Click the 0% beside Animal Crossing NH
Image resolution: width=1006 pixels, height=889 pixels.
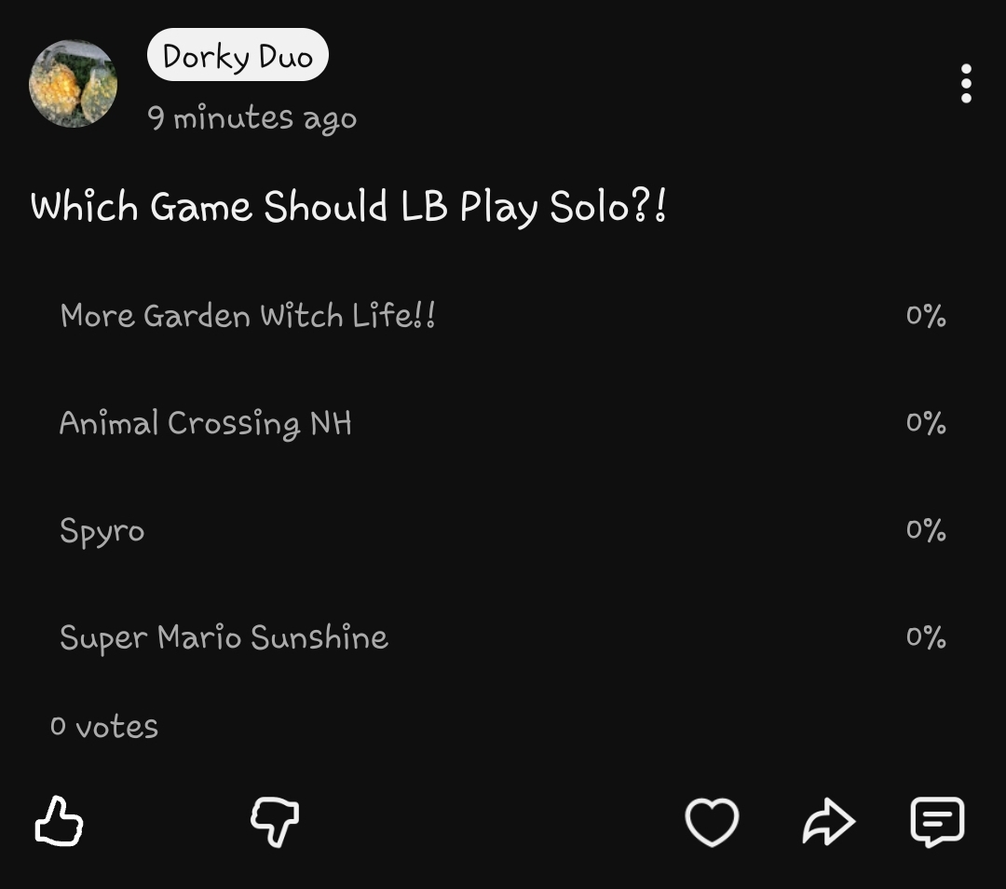[x=925, y=423]
